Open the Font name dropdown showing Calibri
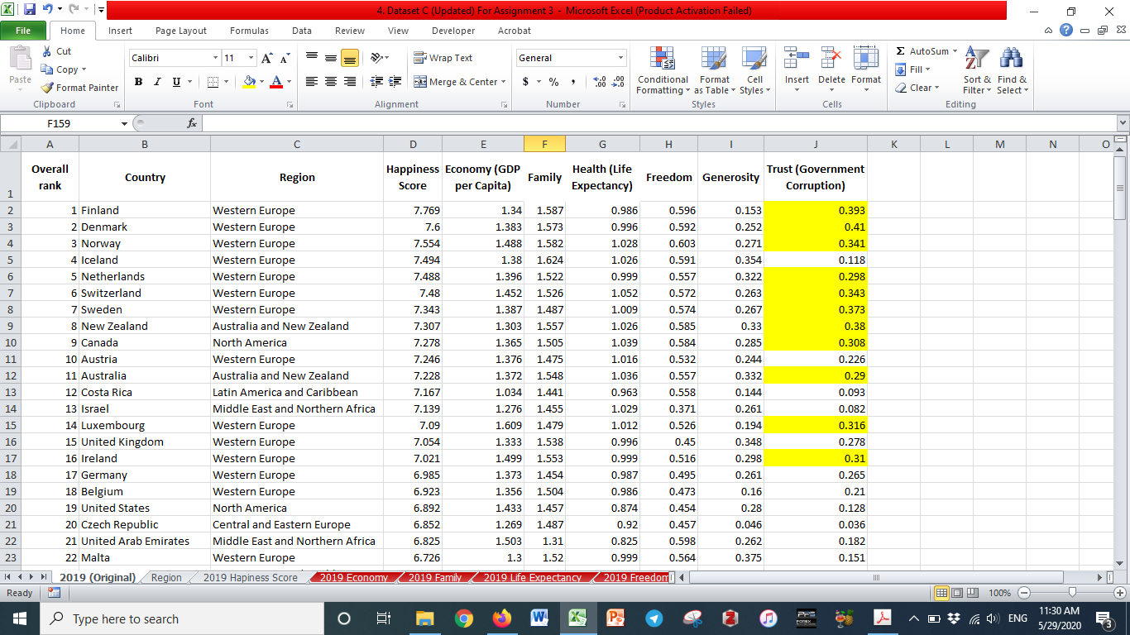This screenshot has width=1130, height=635. tap(215, 58)
